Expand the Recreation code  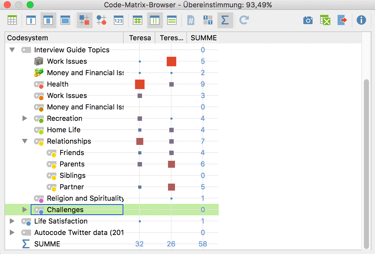(x=25, y=118)
